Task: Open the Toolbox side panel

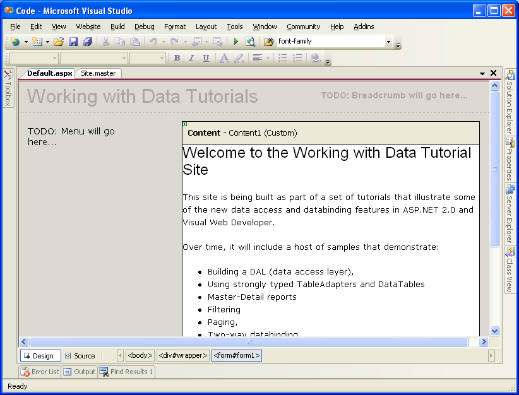Action: coord(8,89)
